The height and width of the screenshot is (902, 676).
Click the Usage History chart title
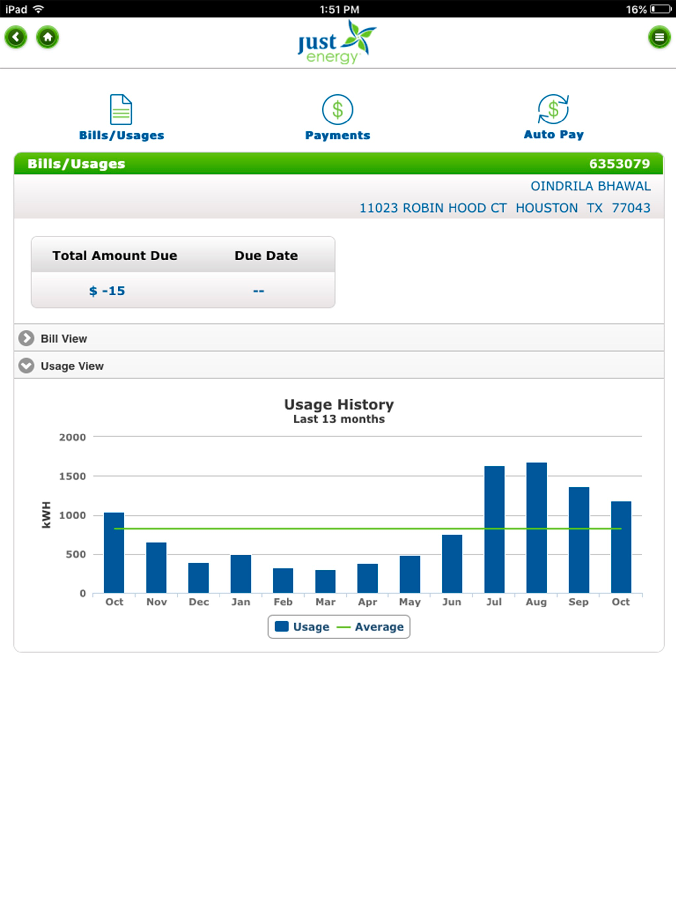(x=339, y=404)
